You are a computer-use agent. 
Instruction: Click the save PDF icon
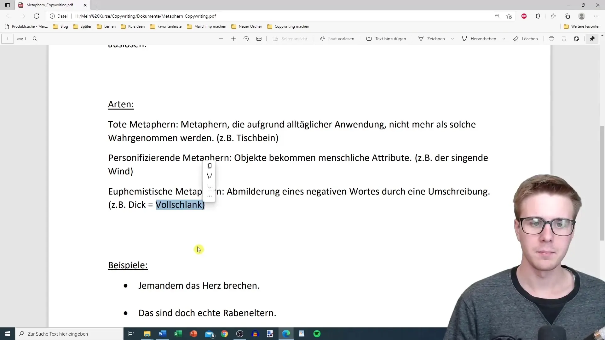click(x=564, y=39)
